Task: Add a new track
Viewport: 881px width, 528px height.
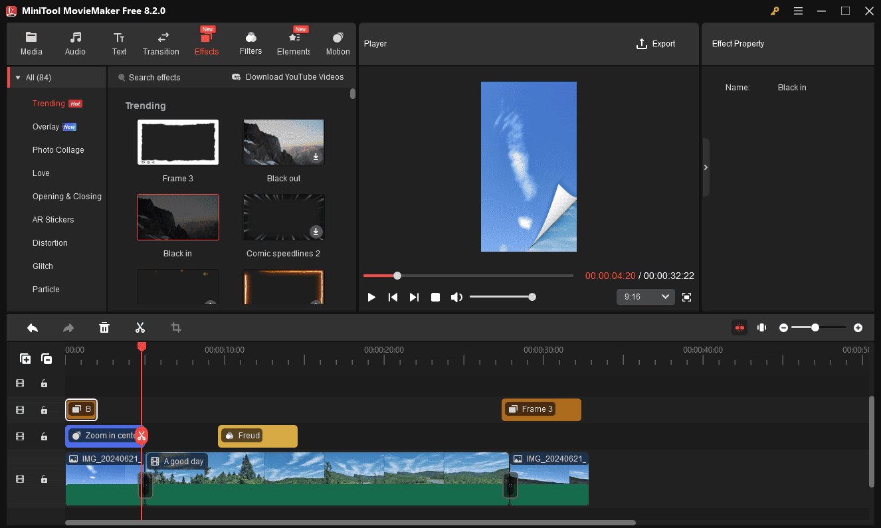Action: (25, 359)
